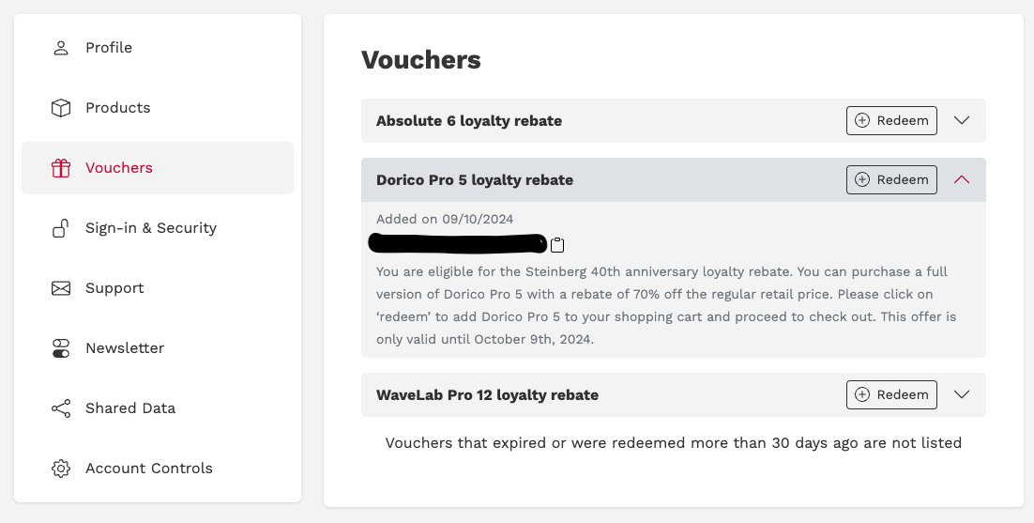Expand the WaveLab Pro 12 loyalty rebate voucher
Screen dimensions: 1034x523
click(962, 394)
